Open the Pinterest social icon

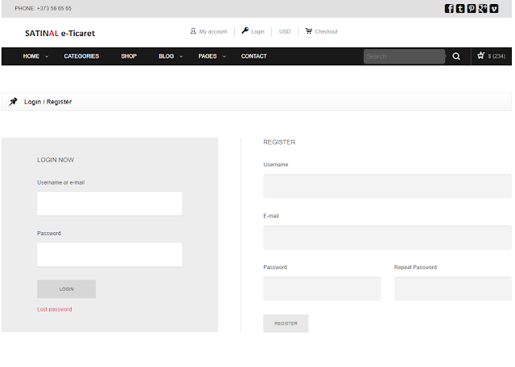click(472, 9)
